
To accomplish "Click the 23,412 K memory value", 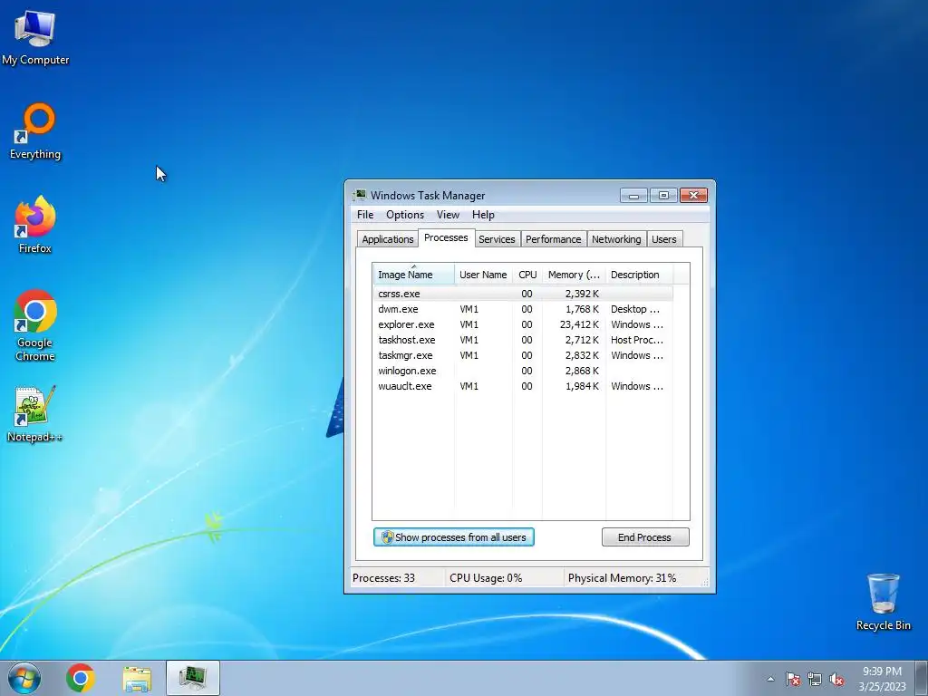I will [579, 324].
